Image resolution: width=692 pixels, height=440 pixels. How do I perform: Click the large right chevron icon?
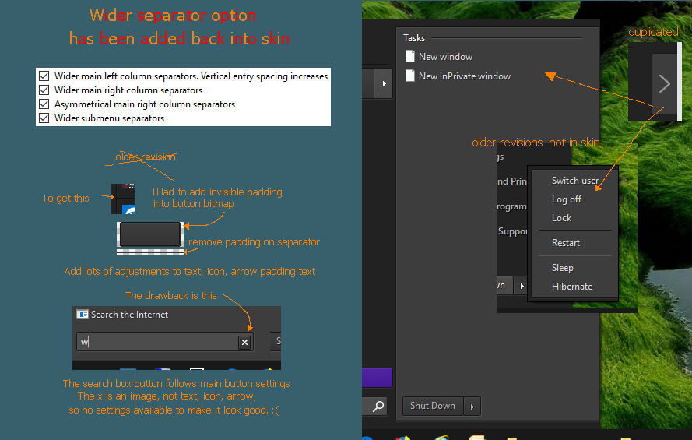(x=664, y=83)
